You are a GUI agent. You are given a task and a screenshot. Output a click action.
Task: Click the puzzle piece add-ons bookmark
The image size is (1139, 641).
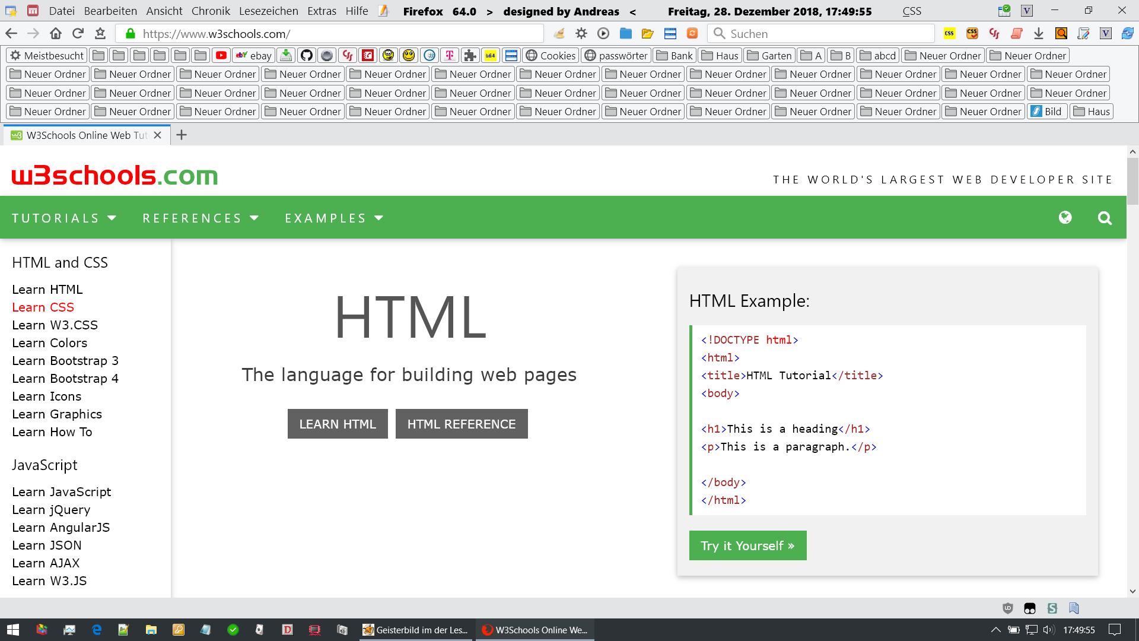tap(470, 56)
